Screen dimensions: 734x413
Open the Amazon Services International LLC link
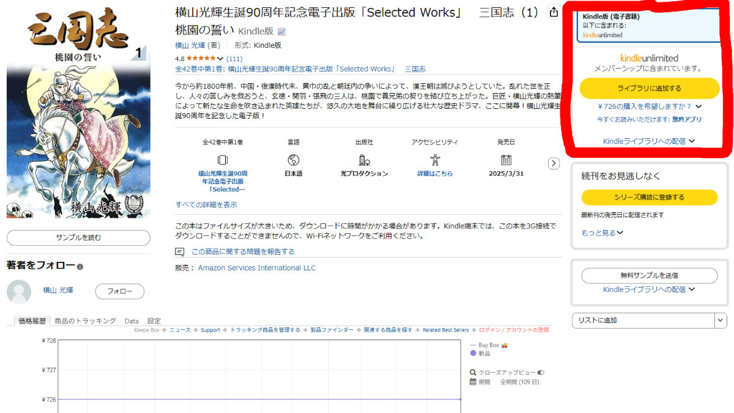click(257, 268)
